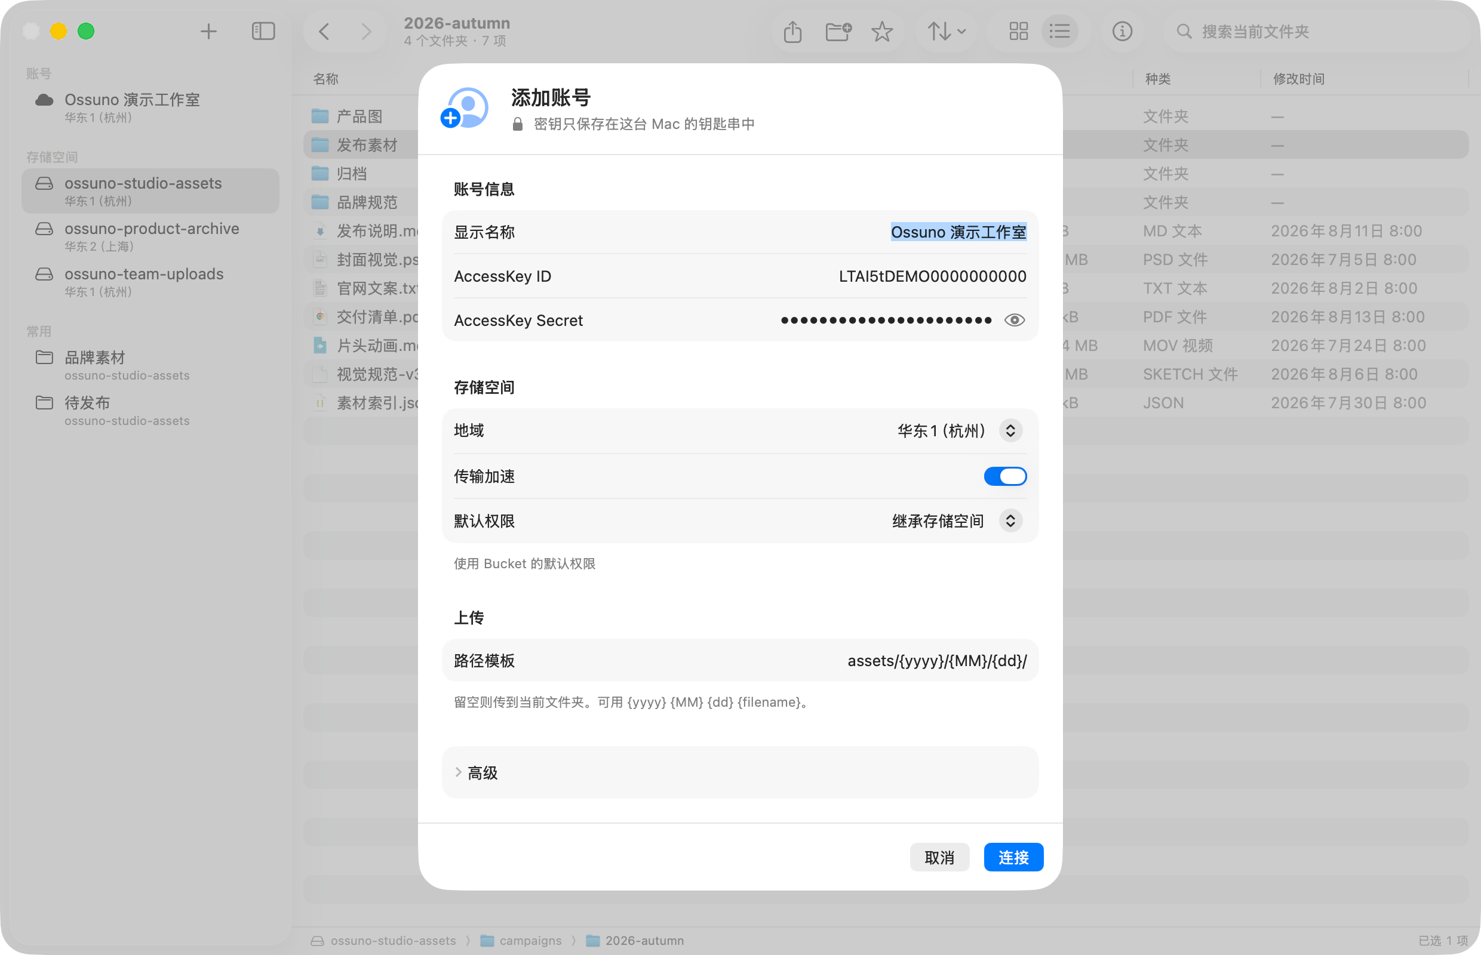
Task: Select Ossuno 演示工作室 account in sidebar
Action: [150, 107]
